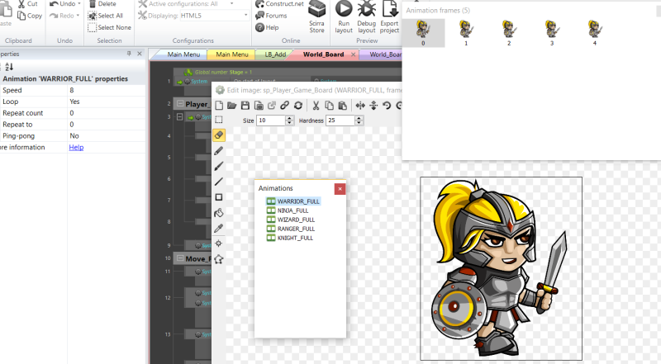
Task: Open Forums in the Online group
Action: click(271, 16)
